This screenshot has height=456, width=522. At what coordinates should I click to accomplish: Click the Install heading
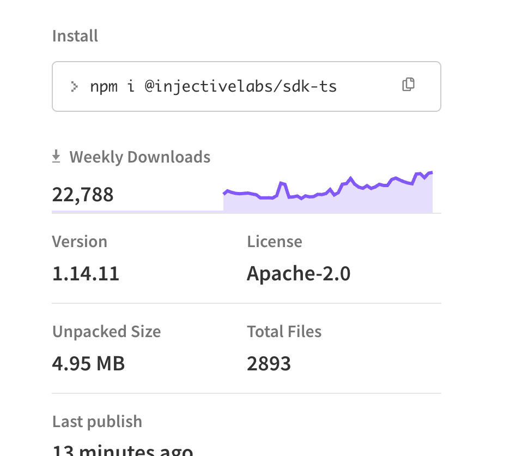click(75, 36)
